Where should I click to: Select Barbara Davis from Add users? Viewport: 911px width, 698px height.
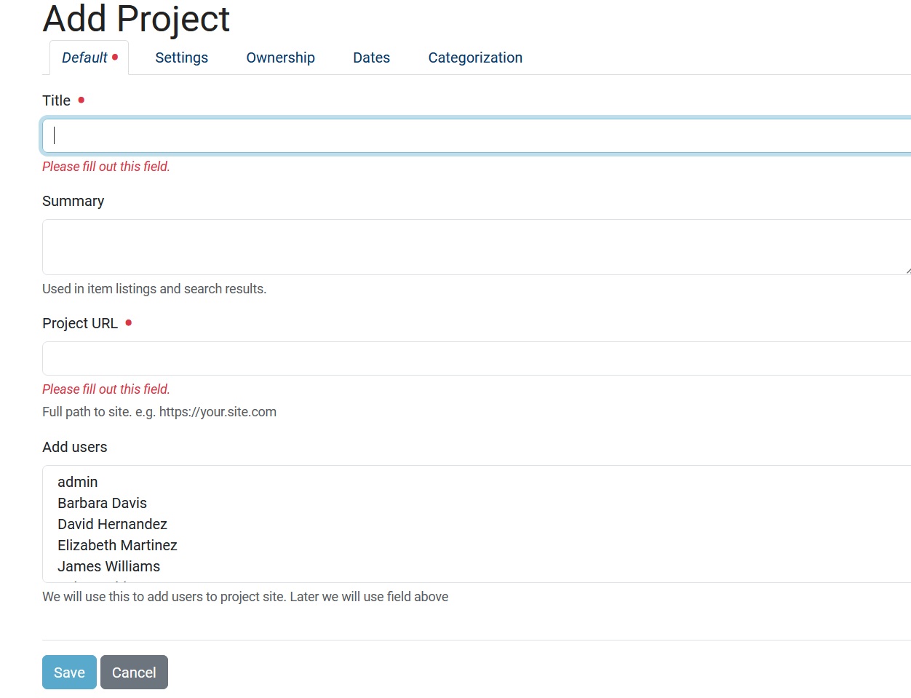(x=102, y=503)
